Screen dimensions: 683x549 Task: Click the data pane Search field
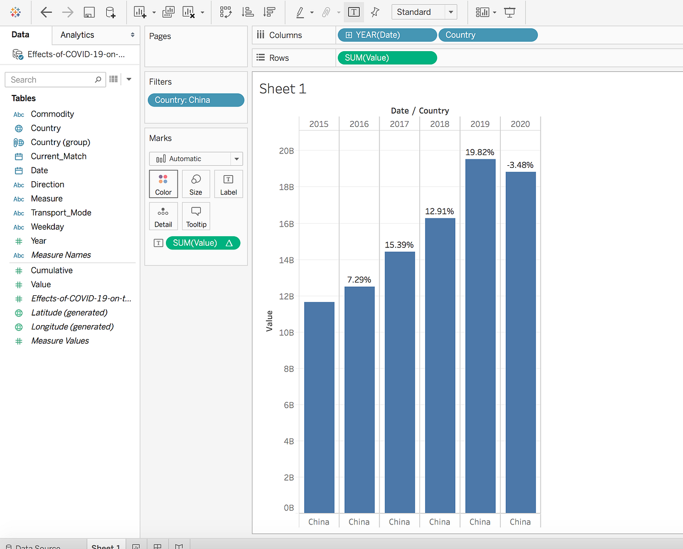55,80
